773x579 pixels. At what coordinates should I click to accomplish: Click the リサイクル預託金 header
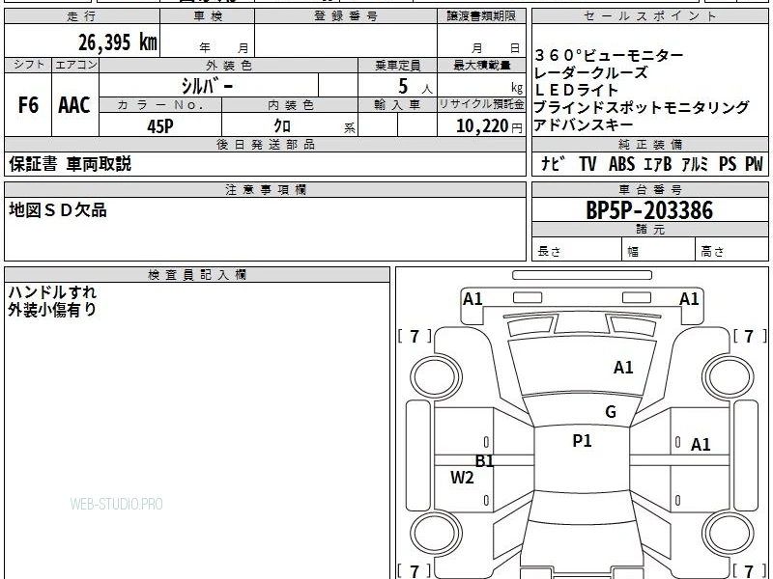(x=481, y=105)
